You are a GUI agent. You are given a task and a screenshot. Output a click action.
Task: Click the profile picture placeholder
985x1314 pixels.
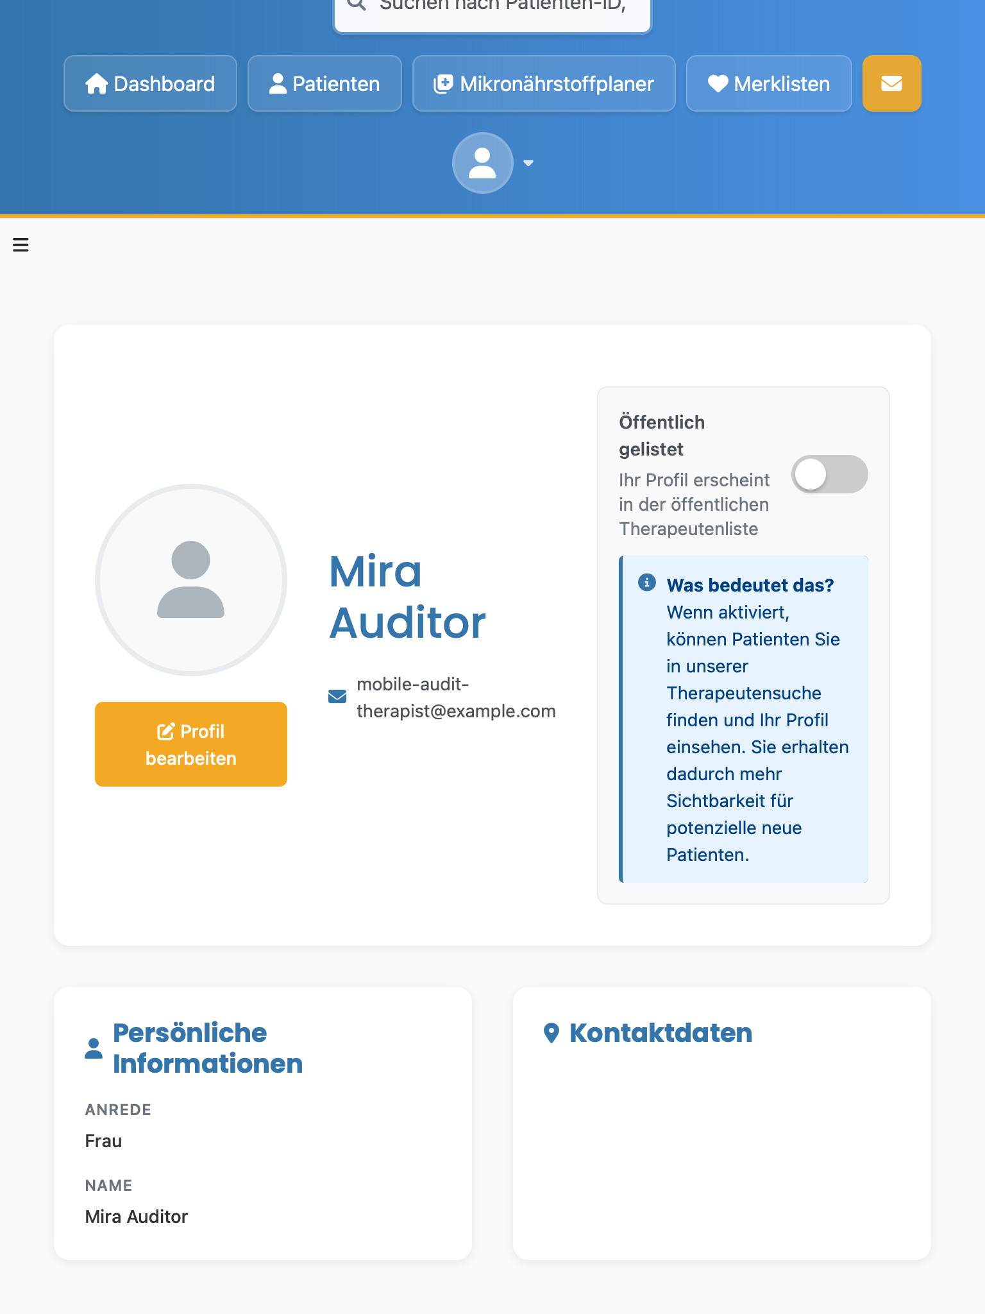point(191,580)
